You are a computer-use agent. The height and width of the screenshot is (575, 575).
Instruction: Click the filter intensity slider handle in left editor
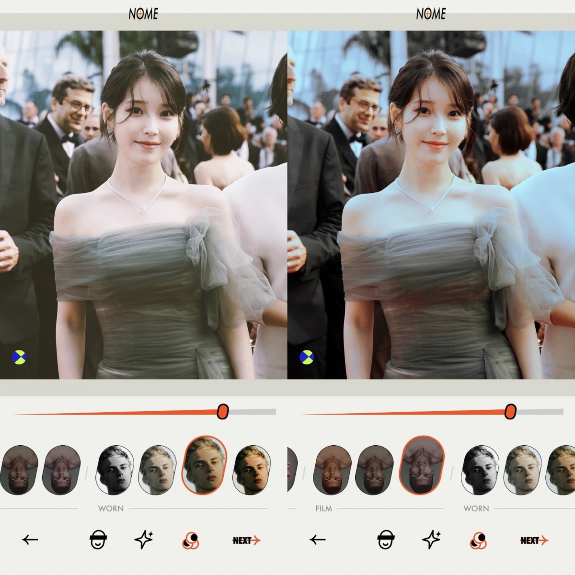[x=223, y=411]
